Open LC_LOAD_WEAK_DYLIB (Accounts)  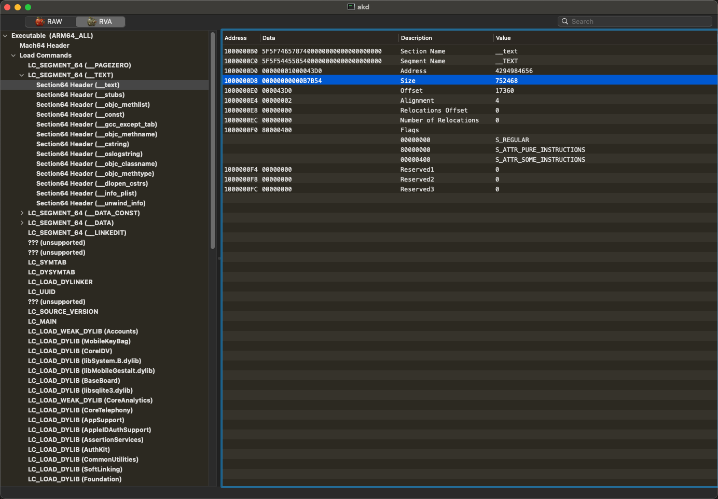tap(83, 331)
